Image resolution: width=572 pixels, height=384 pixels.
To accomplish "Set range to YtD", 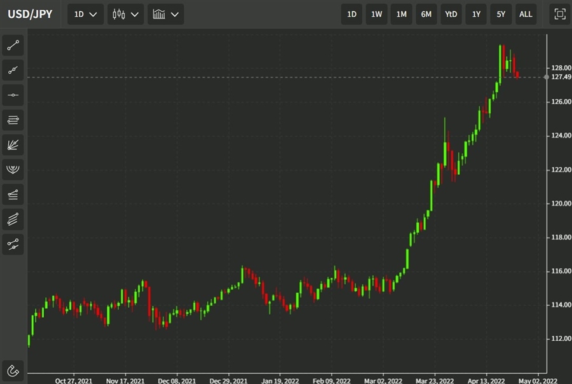I will (451, 14).
